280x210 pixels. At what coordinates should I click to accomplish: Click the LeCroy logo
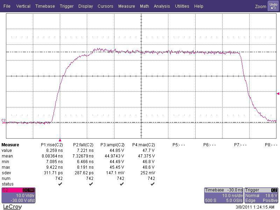coord(12,207)
